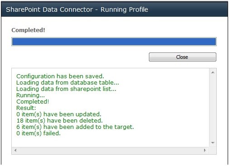Click '6 item(s) have been added' line
Viewport: 229px width, 166px height.
tap(75, 127)
